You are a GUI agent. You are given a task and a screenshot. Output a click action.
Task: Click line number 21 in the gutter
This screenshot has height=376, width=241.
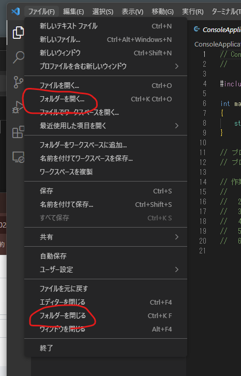point(202,251)
